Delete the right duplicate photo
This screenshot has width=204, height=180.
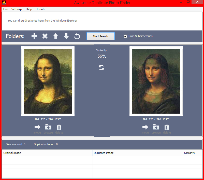pyautogui.click(x=167, y=127)
